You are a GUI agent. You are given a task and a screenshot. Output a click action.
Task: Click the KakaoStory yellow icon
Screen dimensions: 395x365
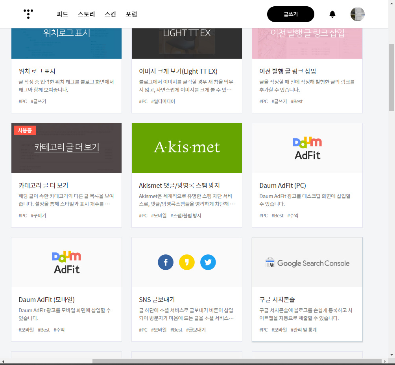pyautogui.click(x=186, y=262)
